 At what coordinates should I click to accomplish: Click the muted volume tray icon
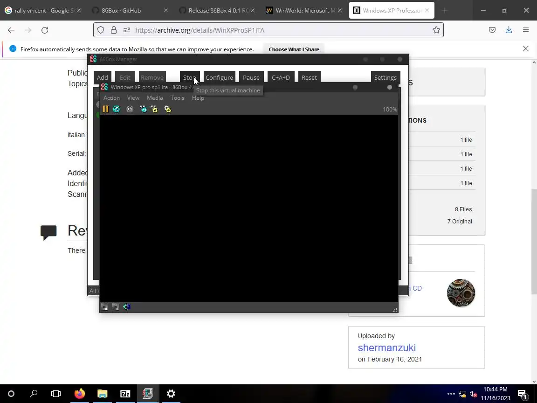(x=473, y=394)
